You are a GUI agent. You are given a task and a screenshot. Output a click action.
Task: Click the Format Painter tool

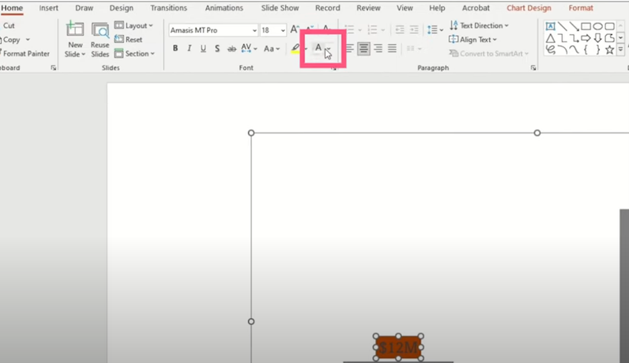27,54
